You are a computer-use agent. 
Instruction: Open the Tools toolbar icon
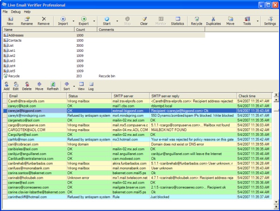tap(247, 21)
